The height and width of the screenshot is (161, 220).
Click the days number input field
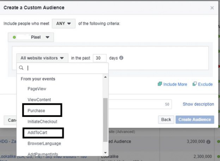(100, 58)
